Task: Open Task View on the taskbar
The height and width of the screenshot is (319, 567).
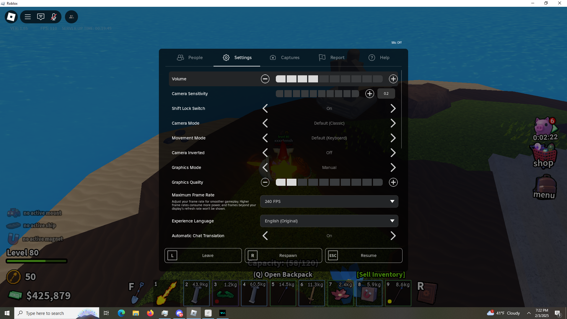Action: coord(106,313)
